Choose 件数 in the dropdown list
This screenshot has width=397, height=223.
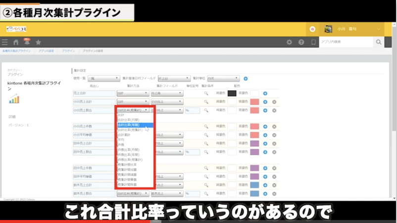[122, 145]
